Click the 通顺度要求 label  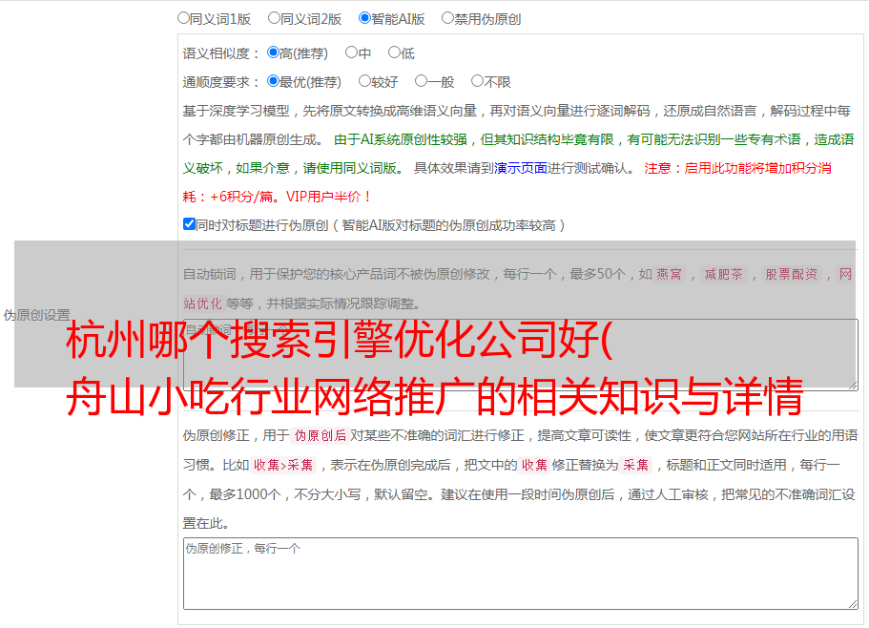click(221, 83)
